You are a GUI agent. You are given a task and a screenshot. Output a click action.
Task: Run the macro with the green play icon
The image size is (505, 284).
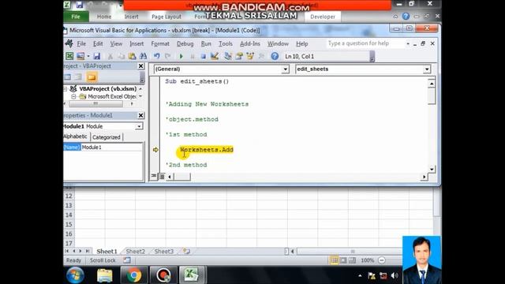tap(181, 56)
